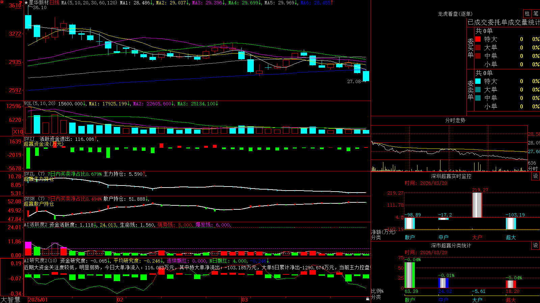Click the 36.10 high price label
Screen dimensions: 540x303
coord(40,7)
